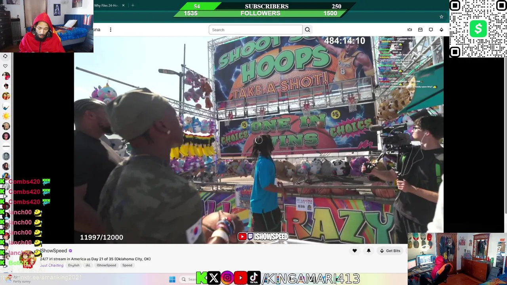Open the IShowSpeed channel name link
This screenshot has width=507, height=285.
[54, 251]
